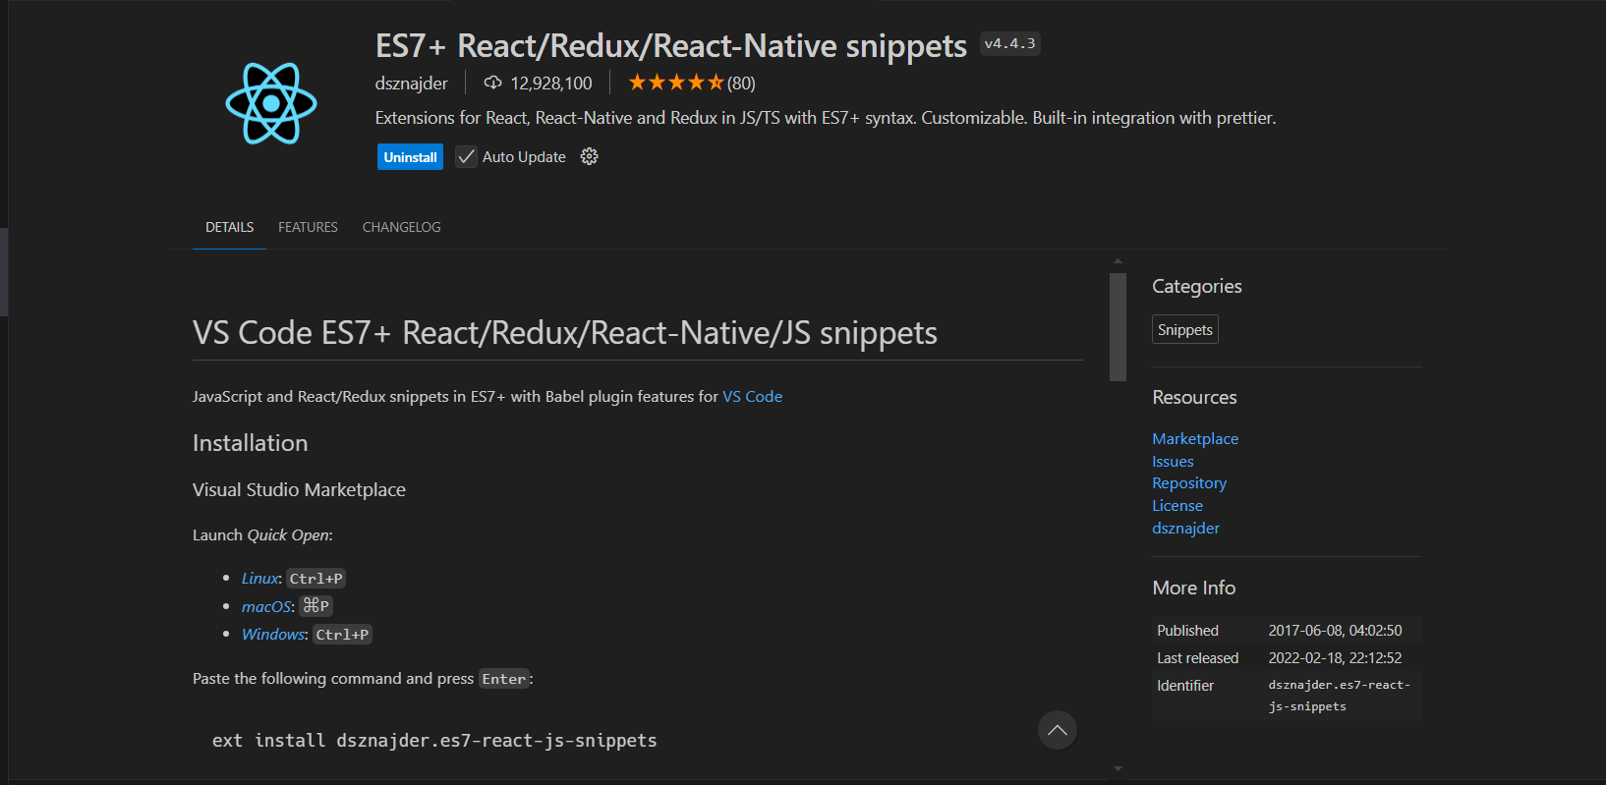Click the Resources heading
Viewport: 1606px width, 785px height.
pos(1194,398)
